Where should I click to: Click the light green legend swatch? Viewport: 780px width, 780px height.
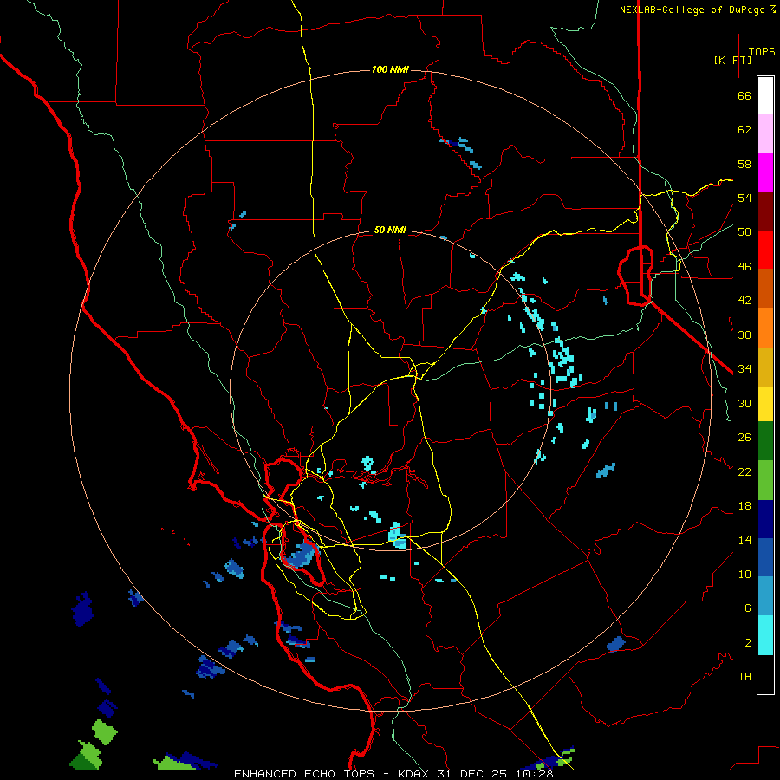click(765, 480)
